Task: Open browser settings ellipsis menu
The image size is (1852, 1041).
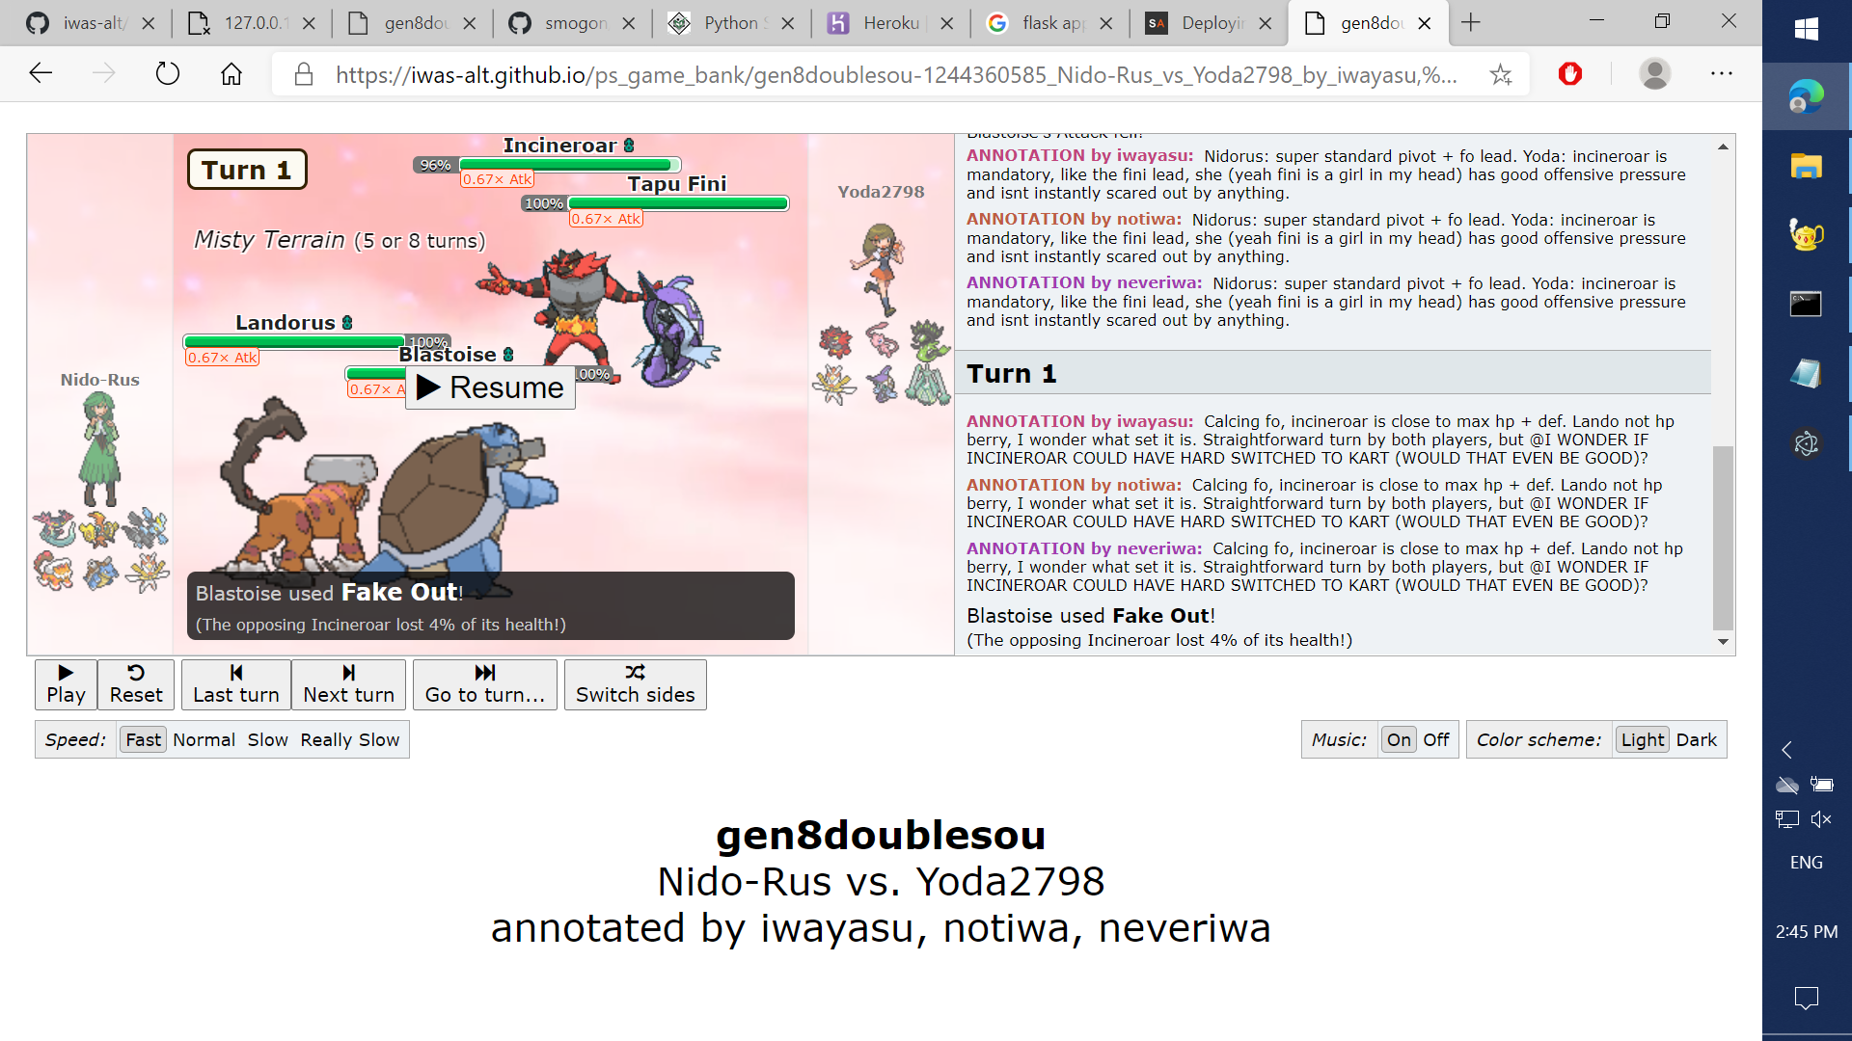Action: coord(1722,74)
